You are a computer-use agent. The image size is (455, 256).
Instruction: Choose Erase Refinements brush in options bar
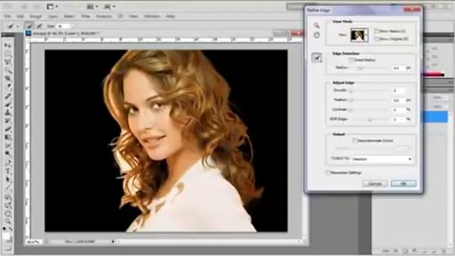(39, 26)
